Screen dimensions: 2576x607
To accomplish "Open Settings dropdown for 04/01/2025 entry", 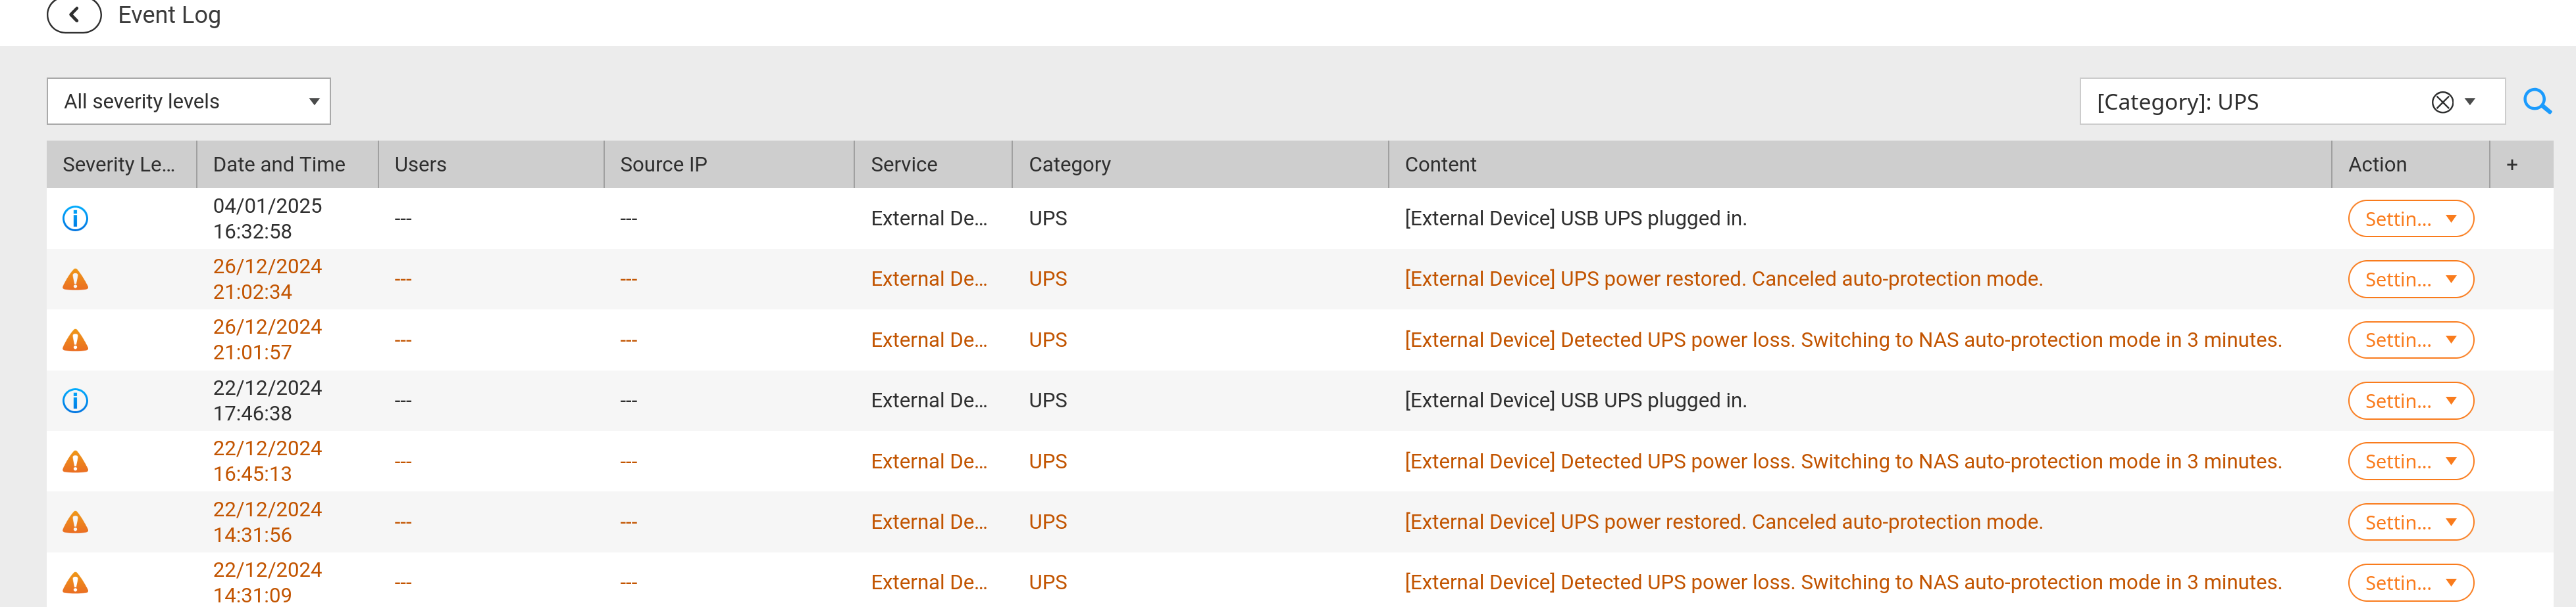I will click(x=2410, y=219).
